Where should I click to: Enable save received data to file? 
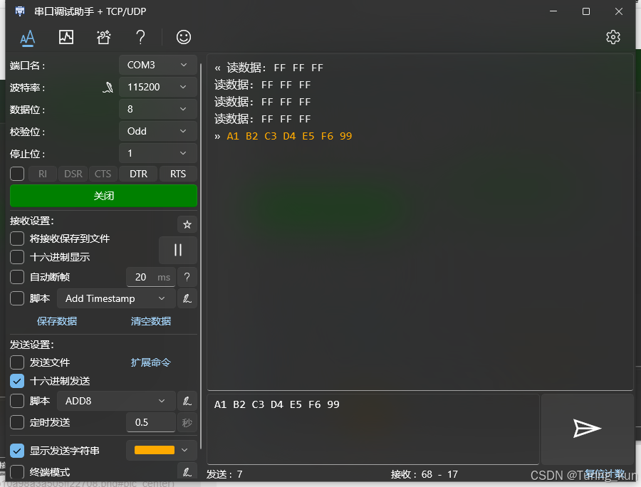pos(17,239)
